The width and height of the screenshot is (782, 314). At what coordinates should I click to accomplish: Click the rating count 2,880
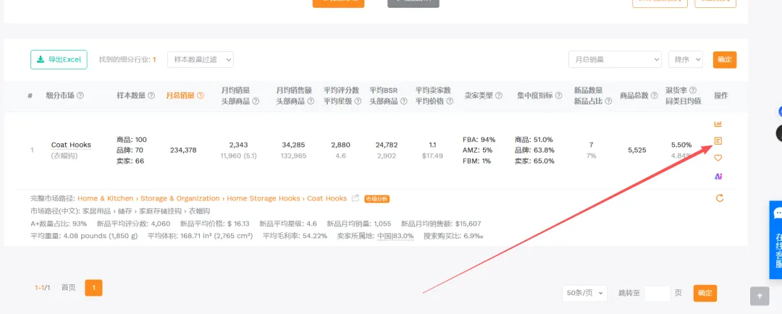coord(340,145)
